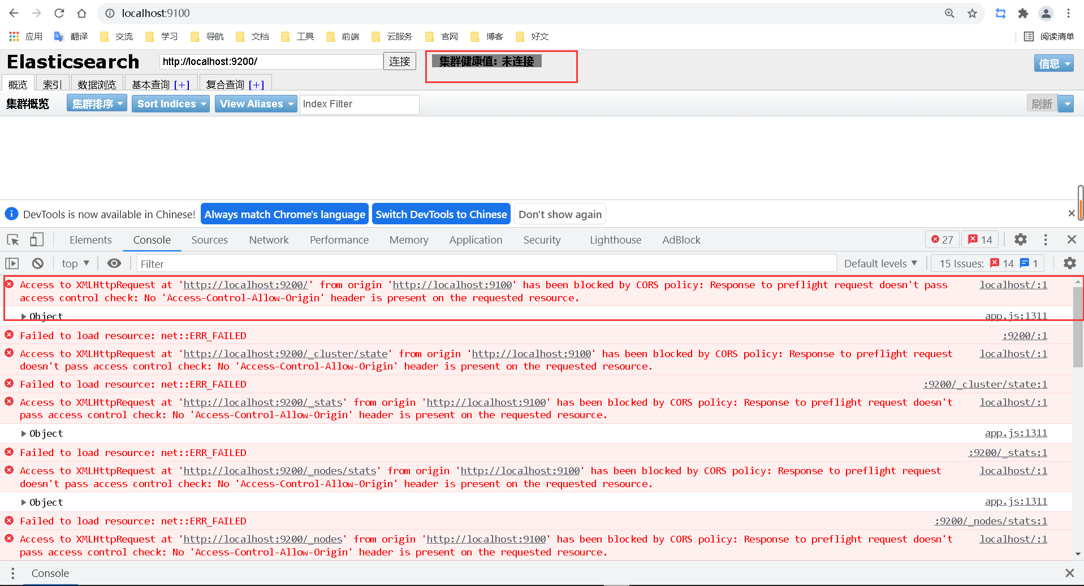Open the Chrome three-dot menu
Viewport: 1084px width, 586px height.
tap(1068, 13)
